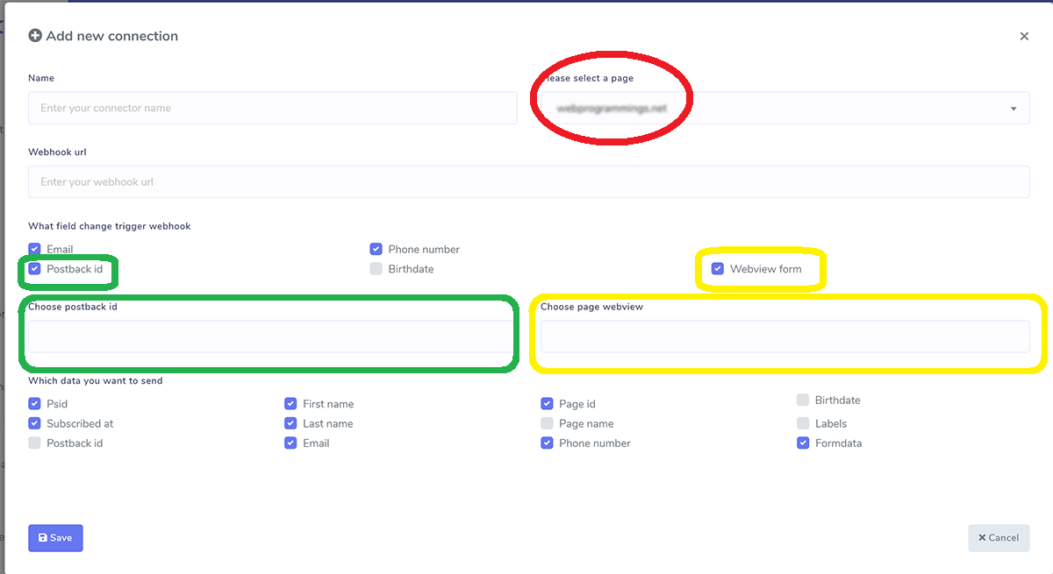Screen dimensions: 1053x574
Task: Click the Cancel button
Action: (999, 537)
